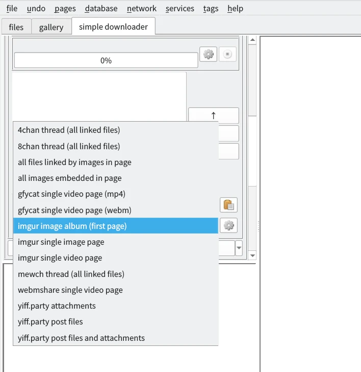Open the services menu

tap(179, 9)
